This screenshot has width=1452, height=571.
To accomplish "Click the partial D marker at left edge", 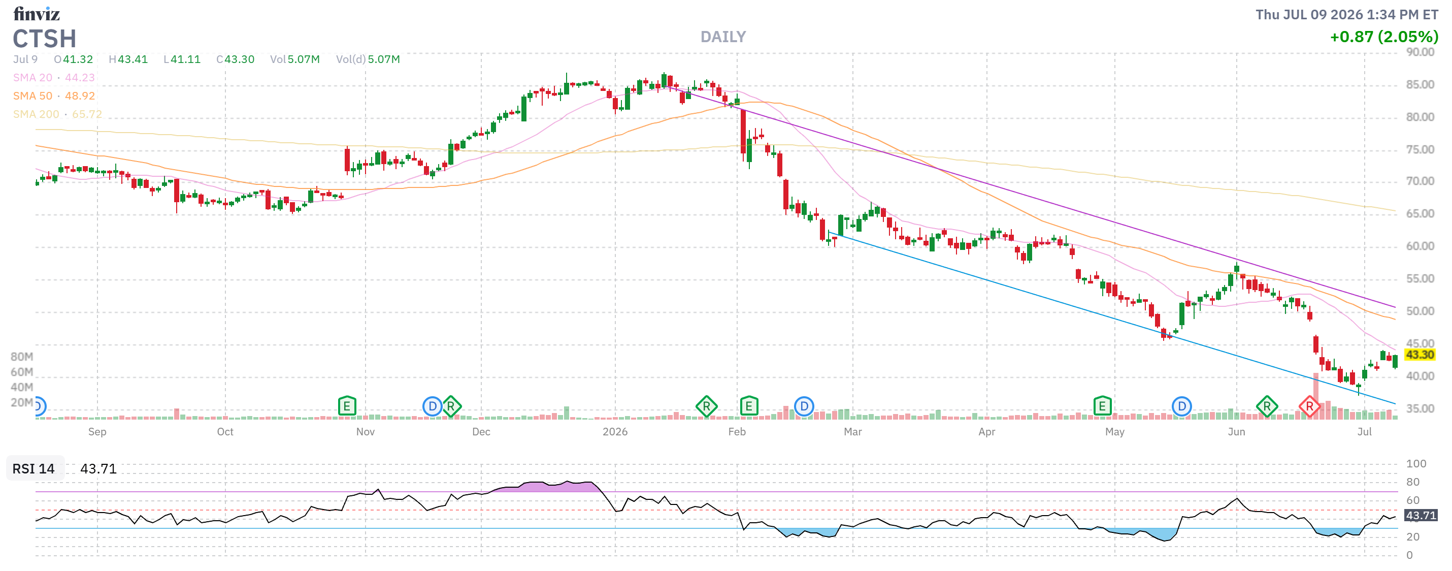I will (40, 406).
